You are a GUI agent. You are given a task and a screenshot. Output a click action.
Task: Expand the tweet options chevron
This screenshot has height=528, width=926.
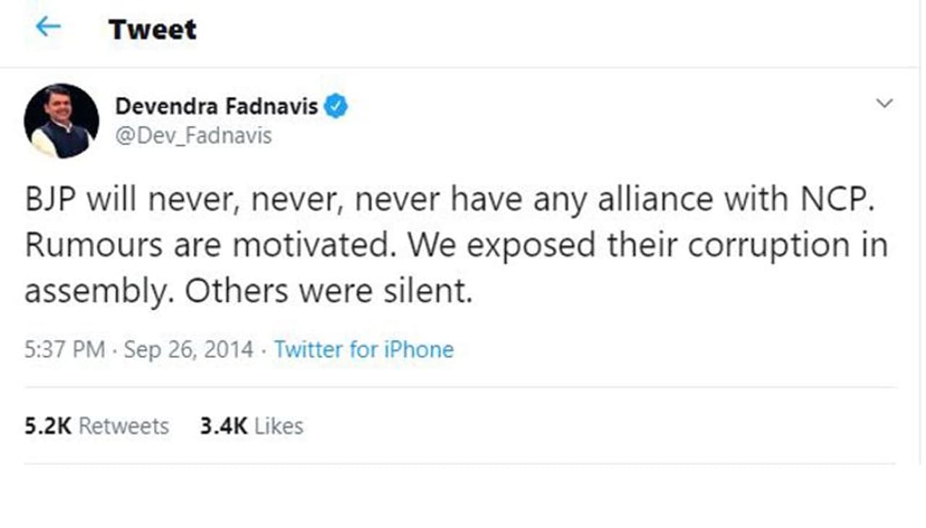(x=884, y=103)
